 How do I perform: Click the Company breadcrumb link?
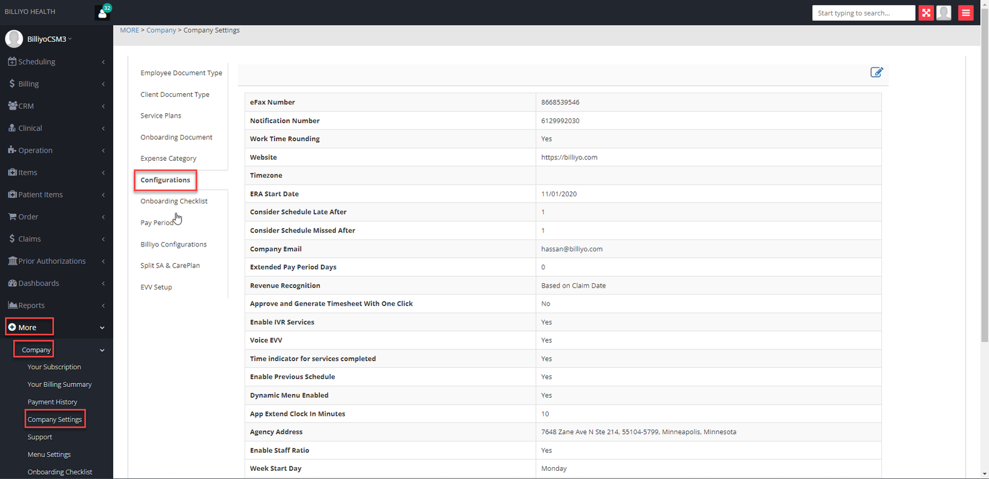[161, 30]
